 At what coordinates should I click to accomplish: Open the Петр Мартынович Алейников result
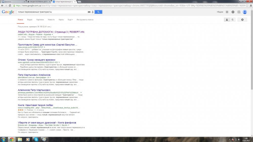(34, 75)
